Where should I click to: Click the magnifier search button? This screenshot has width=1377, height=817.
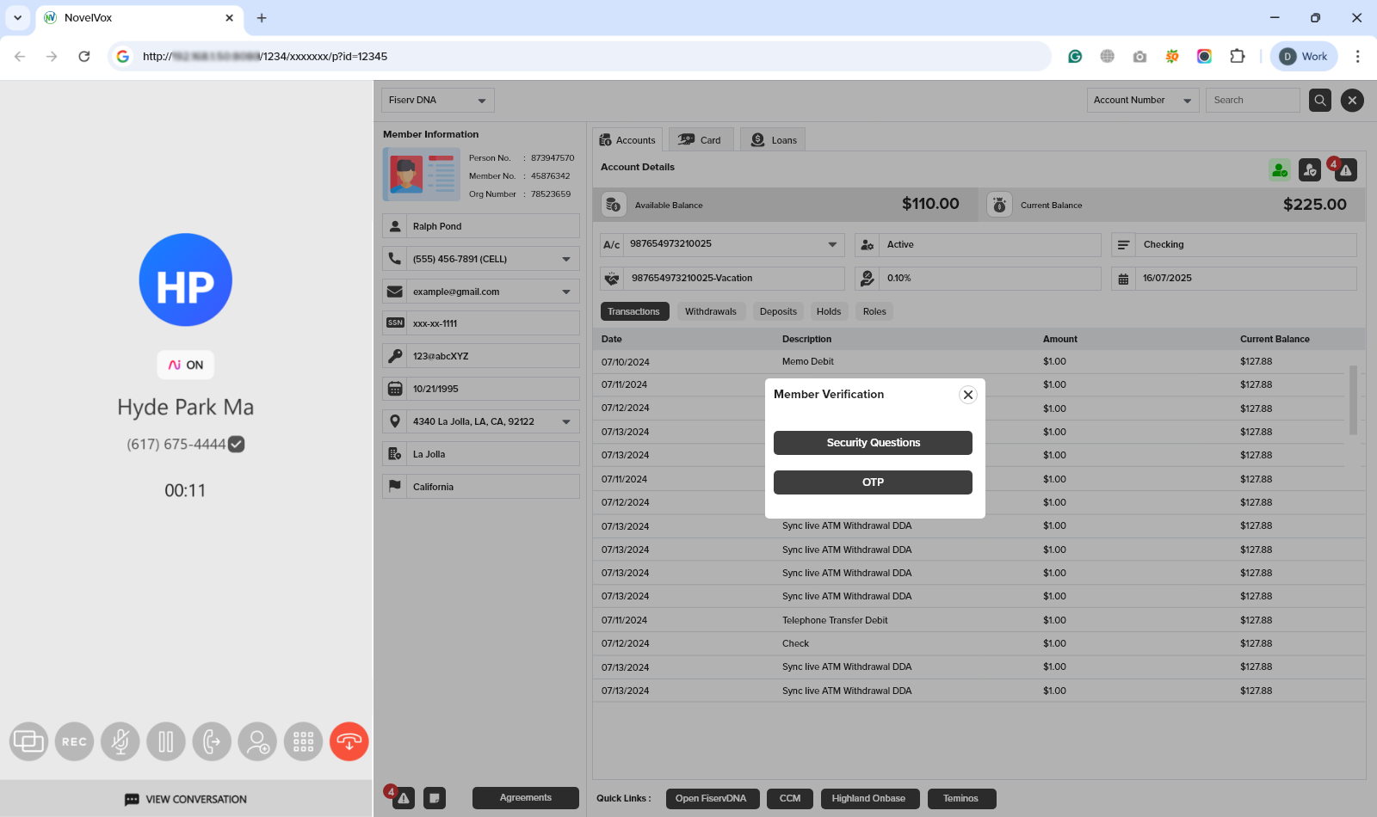1320,101
